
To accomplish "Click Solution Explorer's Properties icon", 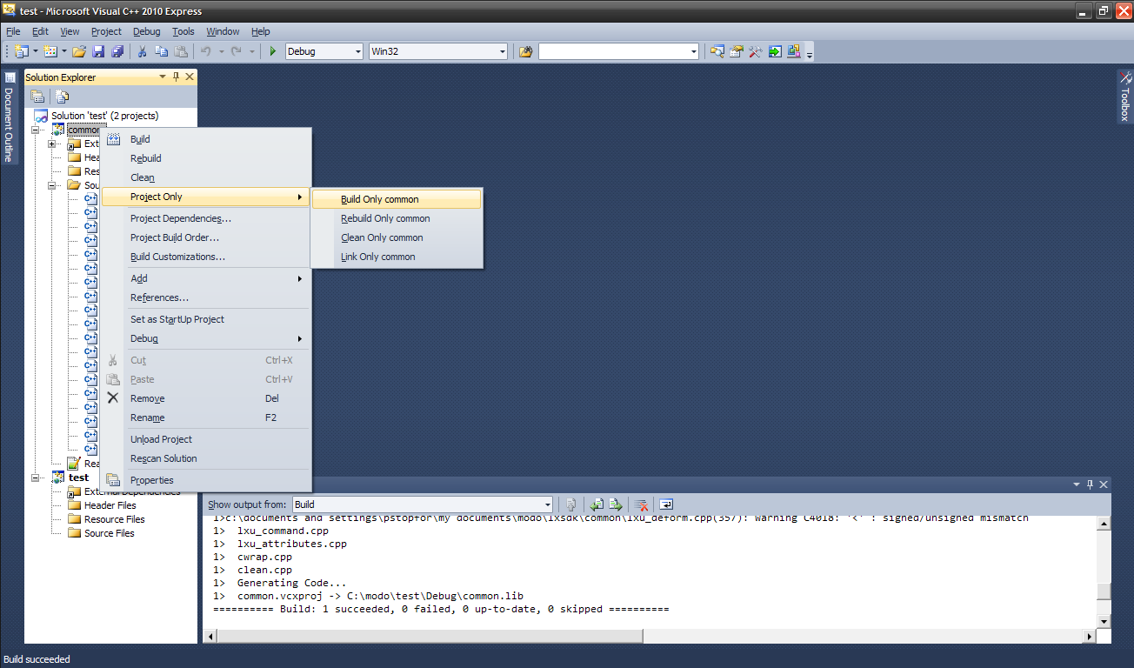I will (37, 97).
